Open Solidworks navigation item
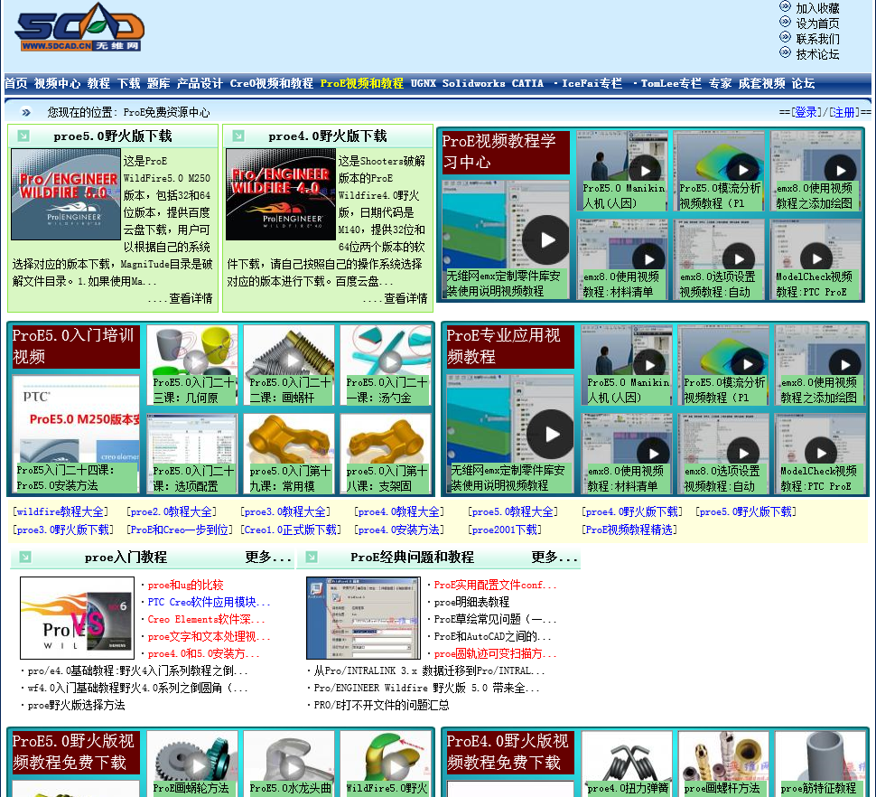Viewport: 876px width, 797px height. coord(474,83)
